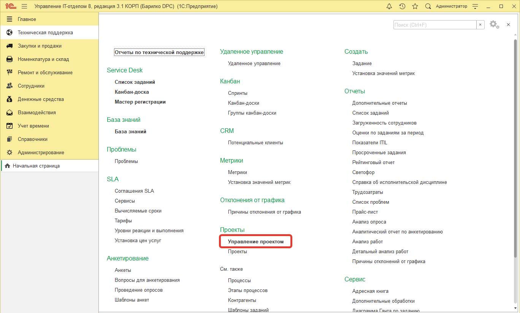520x313 pixels.
Task: Open favorites star icon
Action: click(x=415, y=6)
